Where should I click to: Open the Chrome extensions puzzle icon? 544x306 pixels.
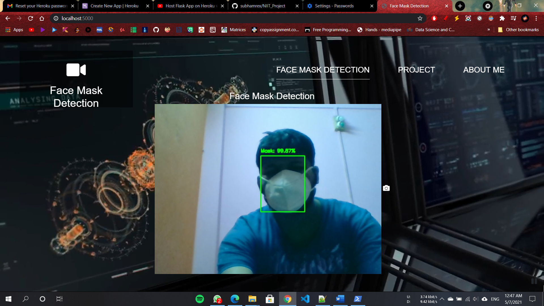(x=502, y=18)
